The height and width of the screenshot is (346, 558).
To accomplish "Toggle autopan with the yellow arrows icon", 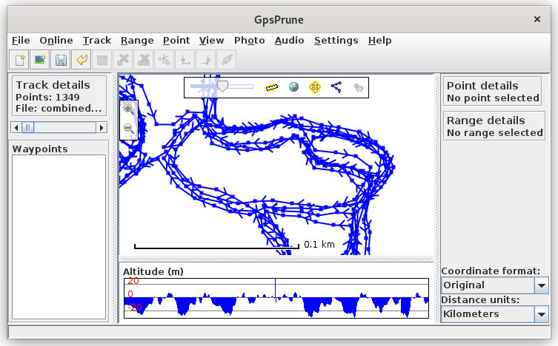I will click(x=315, y=87).
